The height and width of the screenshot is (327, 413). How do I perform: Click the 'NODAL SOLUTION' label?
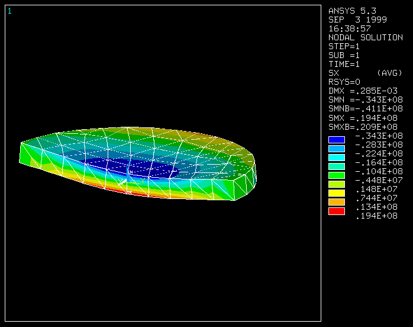pos(366,37)
